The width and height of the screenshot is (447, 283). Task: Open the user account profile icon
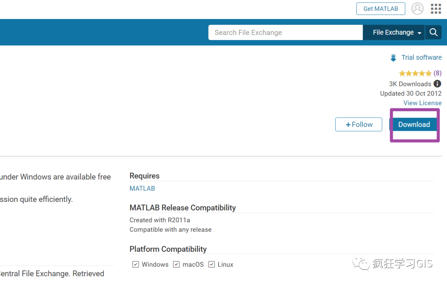coord(417,9)
